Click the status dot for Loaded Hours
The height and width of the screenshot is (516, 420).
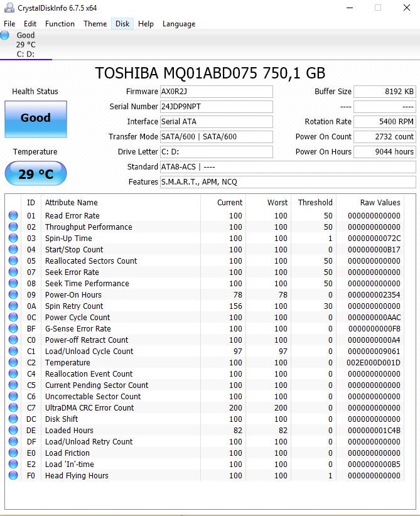click(13, 430)
